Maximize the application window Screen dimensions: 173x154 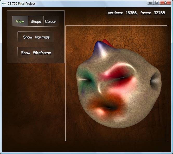(x=157, y=2)
